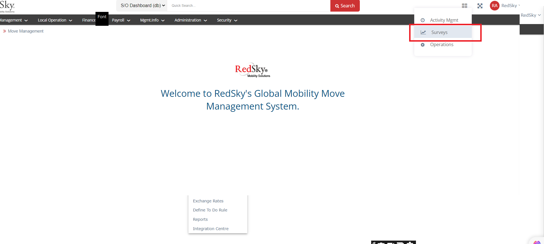Click the RA user avatar
Viewport: 544px width, 244px height.
point(495,6)
